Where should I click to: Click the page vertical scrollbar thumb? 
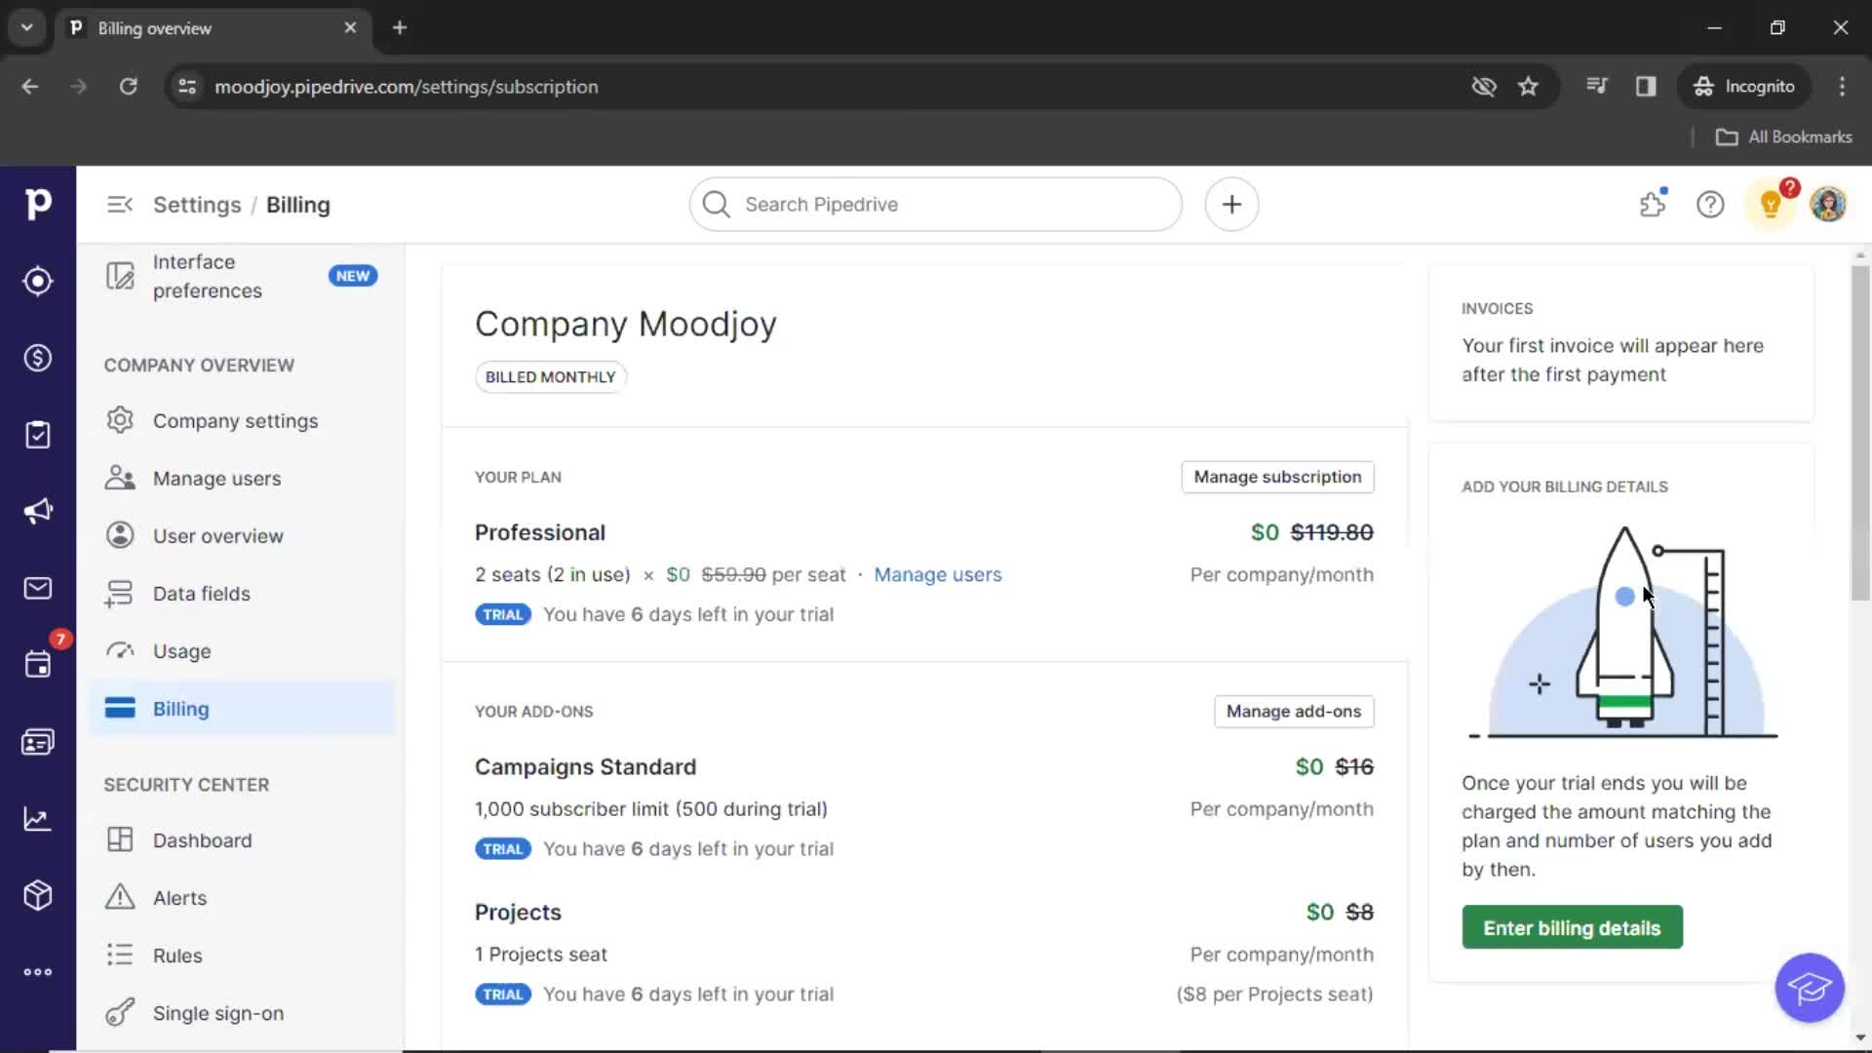pyautogui.click(x=1860, y=434)
